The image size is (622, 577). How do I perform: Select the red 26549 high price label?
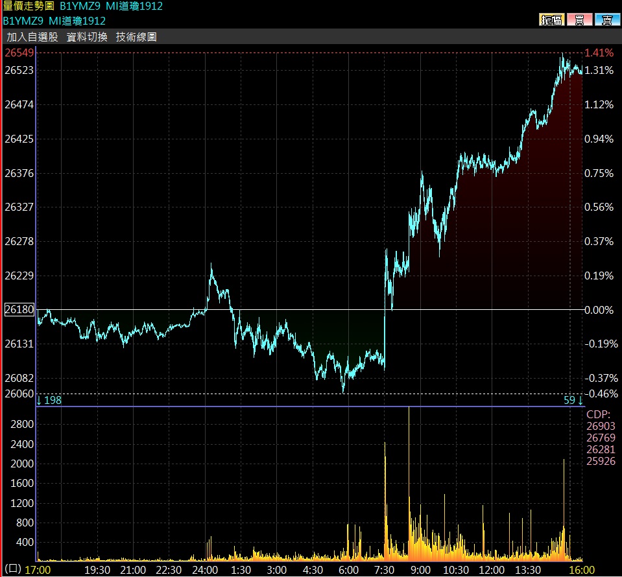[x=19, y=53]
